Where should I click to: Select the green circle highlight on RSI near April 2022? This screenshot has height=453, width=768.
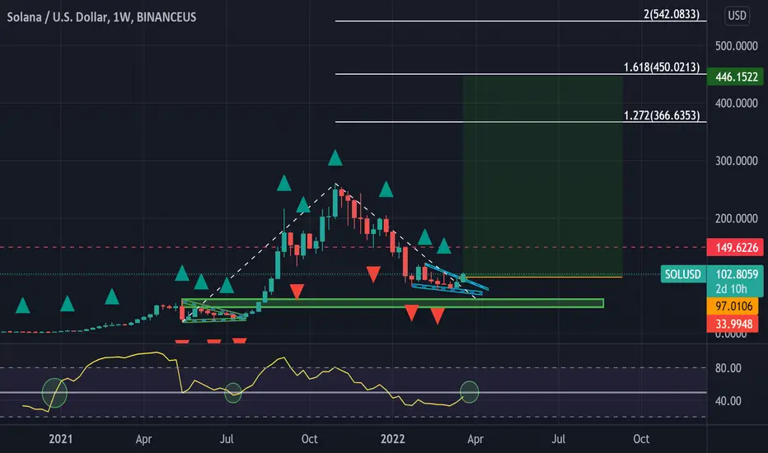click(469, 392)
